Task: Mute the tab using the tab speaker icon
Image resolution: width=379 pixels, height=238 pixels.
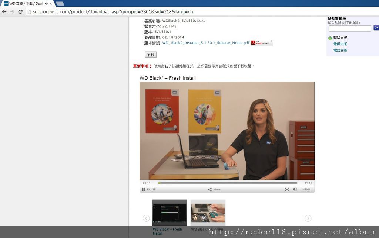Action: coord(46,4)
